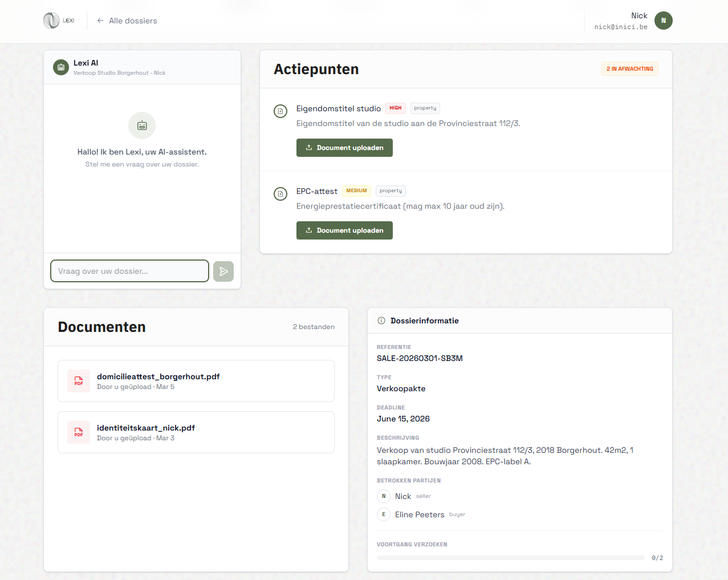Image resolution: width=728 pixels, height=580 pixels.
Task: Click the Lexi AI bot header icon
Action: coord(61,67)
